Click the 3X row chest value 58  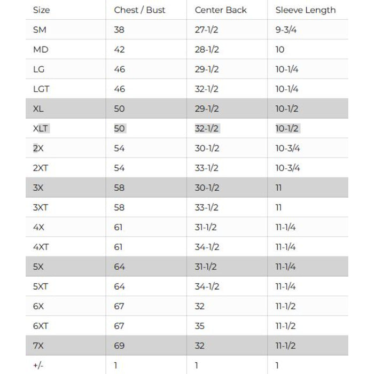point(119,188)
